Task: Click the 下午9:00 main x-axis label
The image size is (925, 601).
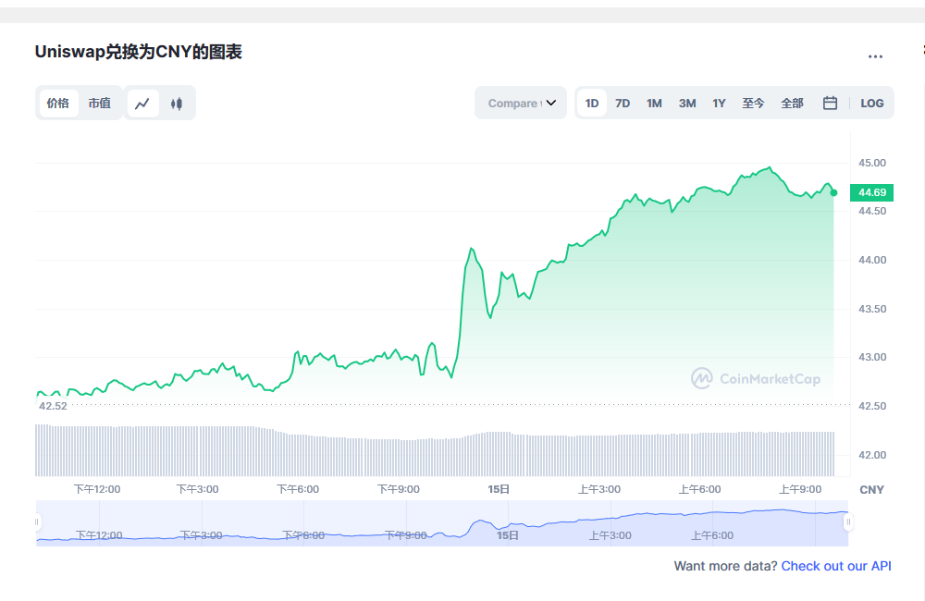Action: click(x=398, y=489)
